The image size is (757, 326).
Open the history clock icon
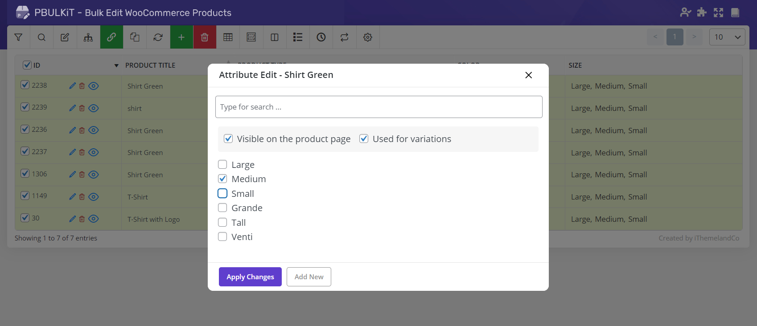[321, 37]
